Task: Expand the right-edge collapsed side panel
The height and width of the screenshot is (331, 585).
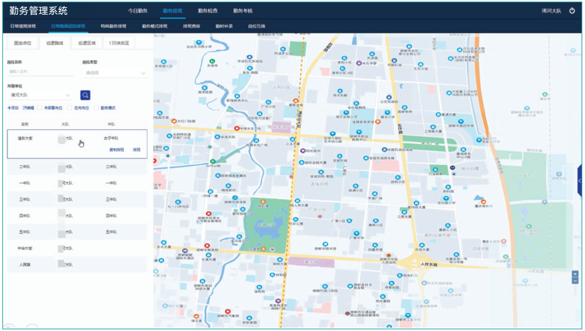Action: [579, 181]
